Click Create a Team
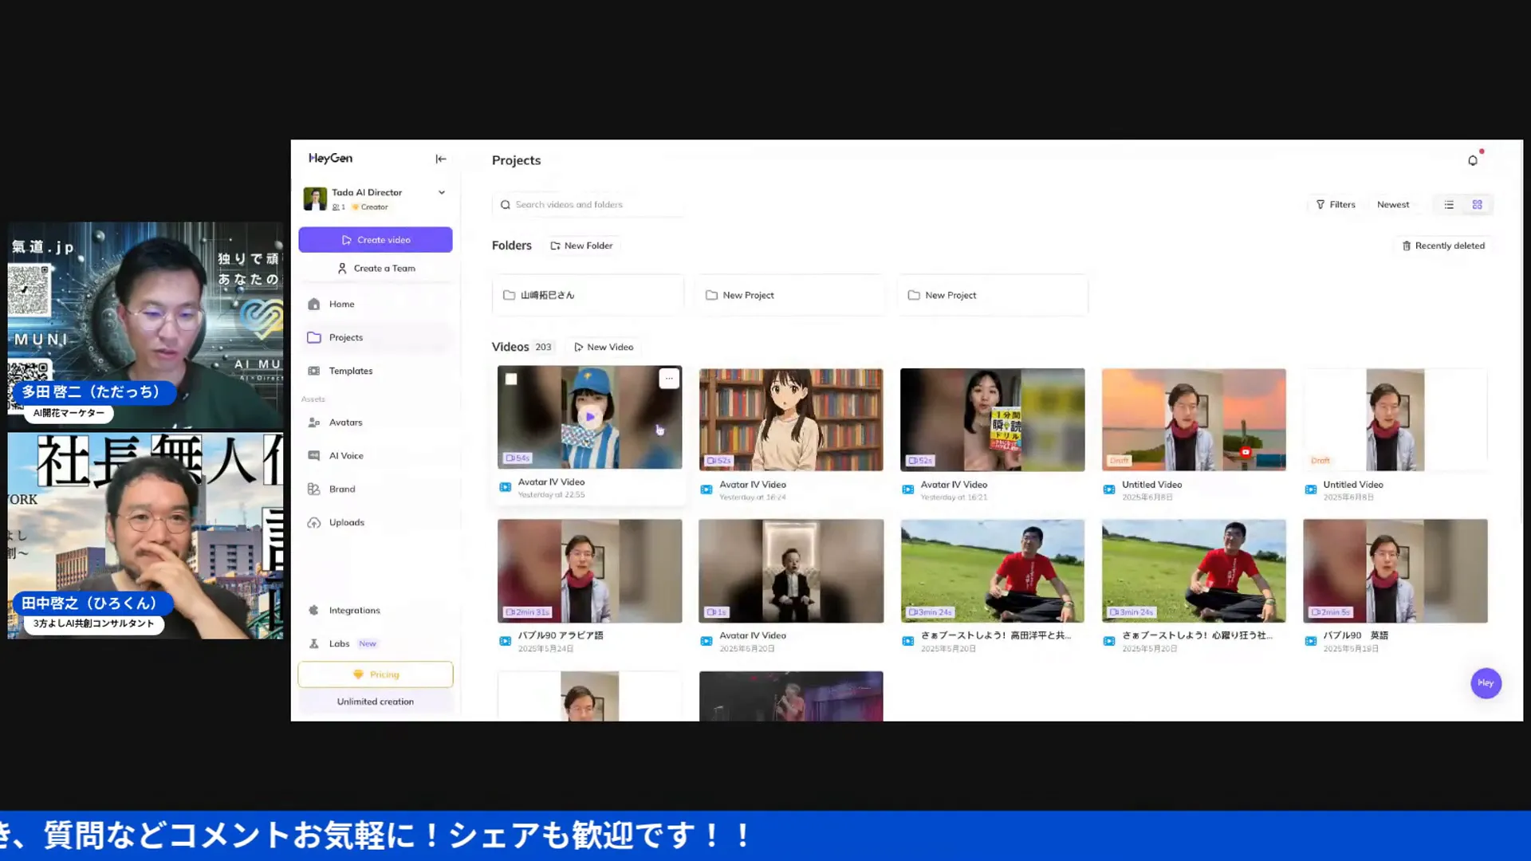This screenshot has height=861, width=1531. click(376, 269)
